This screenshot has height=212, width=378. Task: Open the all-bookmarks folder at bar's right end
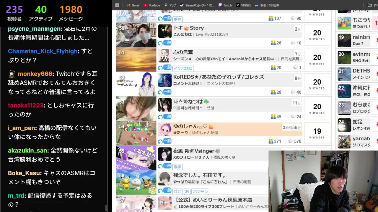pyautogui.click(x=372, y=5)
